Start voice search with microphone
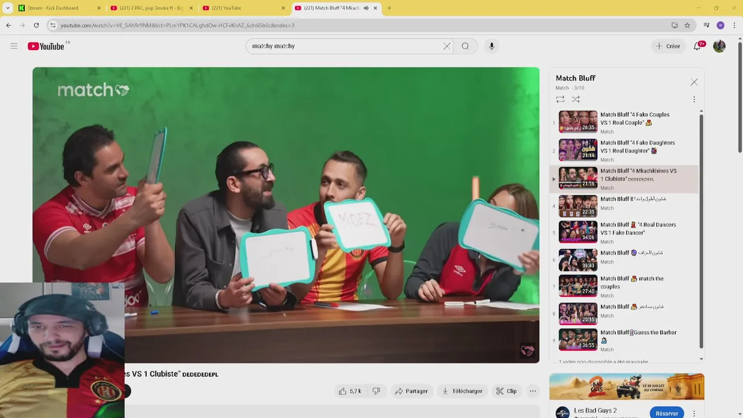 click(492, 46)
